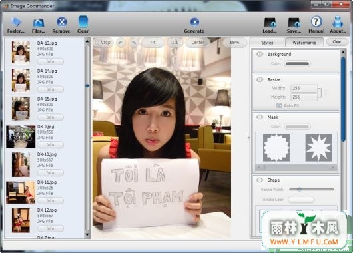353x253 pixels.
Task: Click the file list scroll-up arrow
Action: click(87, 41)
